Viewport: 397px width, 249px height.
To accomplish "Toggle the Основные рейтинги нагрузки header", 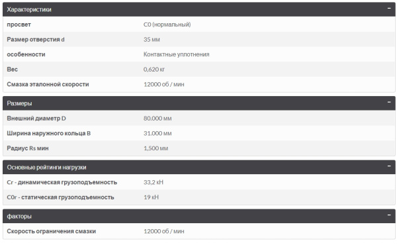I will (x=199, y=167).
